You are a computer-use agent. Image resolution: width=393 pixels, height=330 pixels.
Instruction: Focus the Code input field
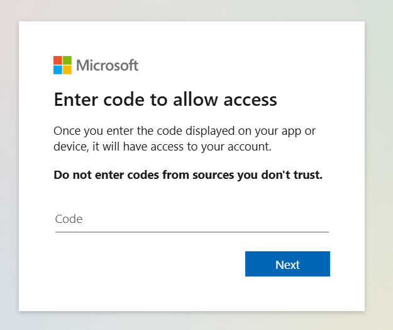pos(192,219)
